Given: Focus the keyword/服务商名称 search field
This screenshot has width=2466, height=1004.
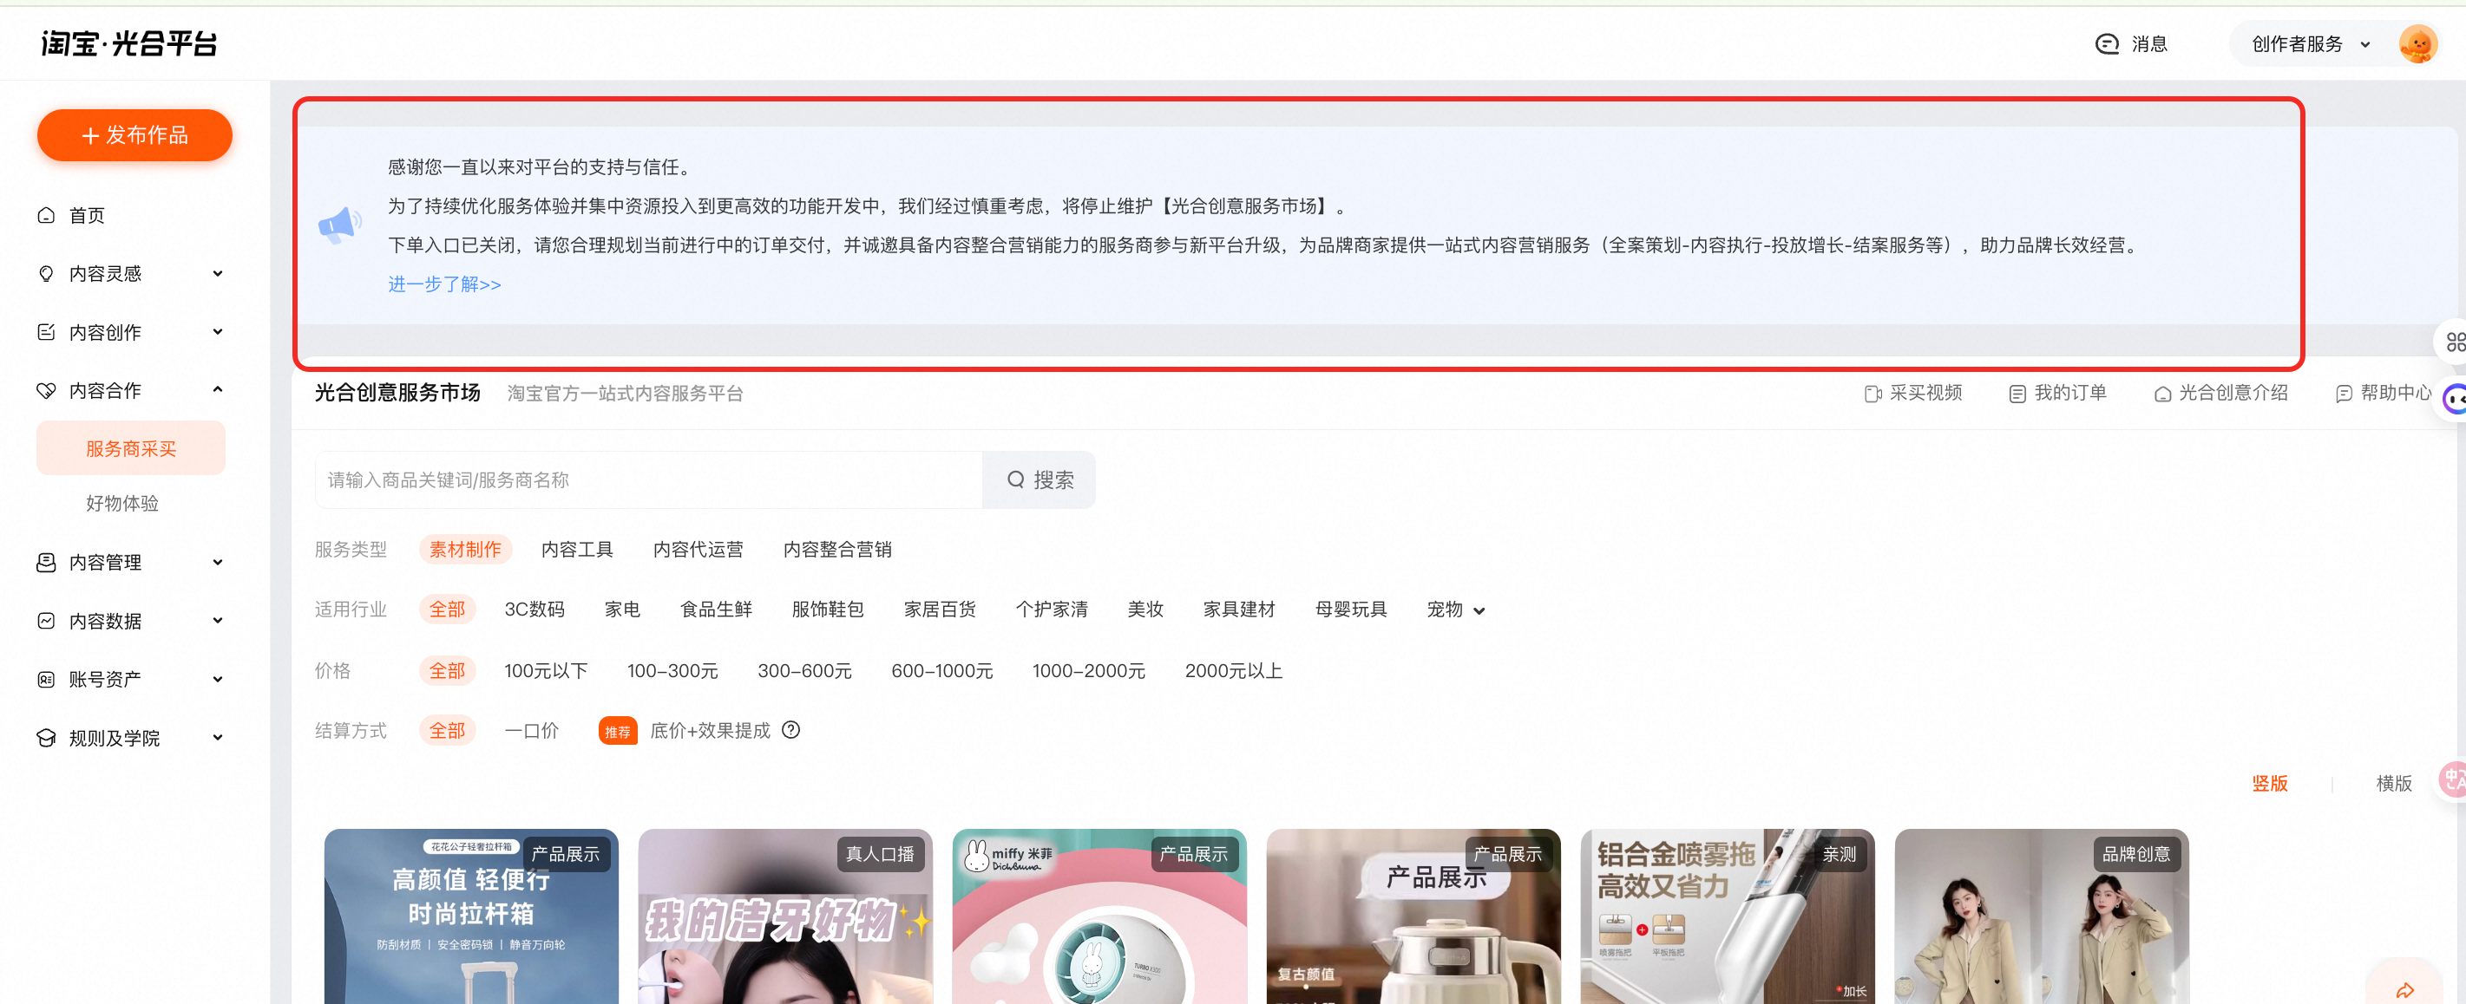Looking at the screenshot, I should pyautogui.click(x=649, y=480).
